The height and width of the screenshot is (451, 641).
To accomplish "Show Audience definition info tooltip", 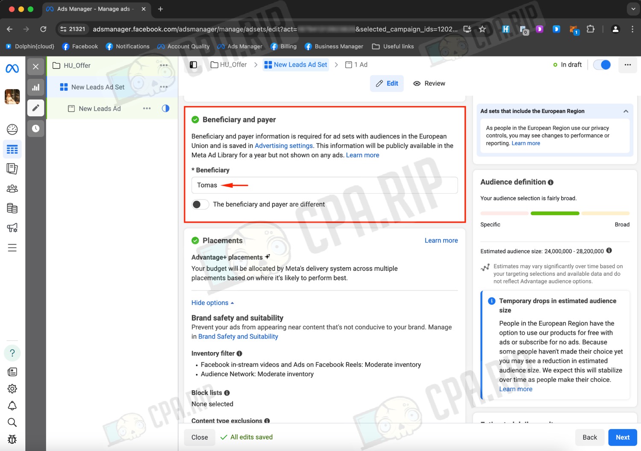I will pos(550,182).
